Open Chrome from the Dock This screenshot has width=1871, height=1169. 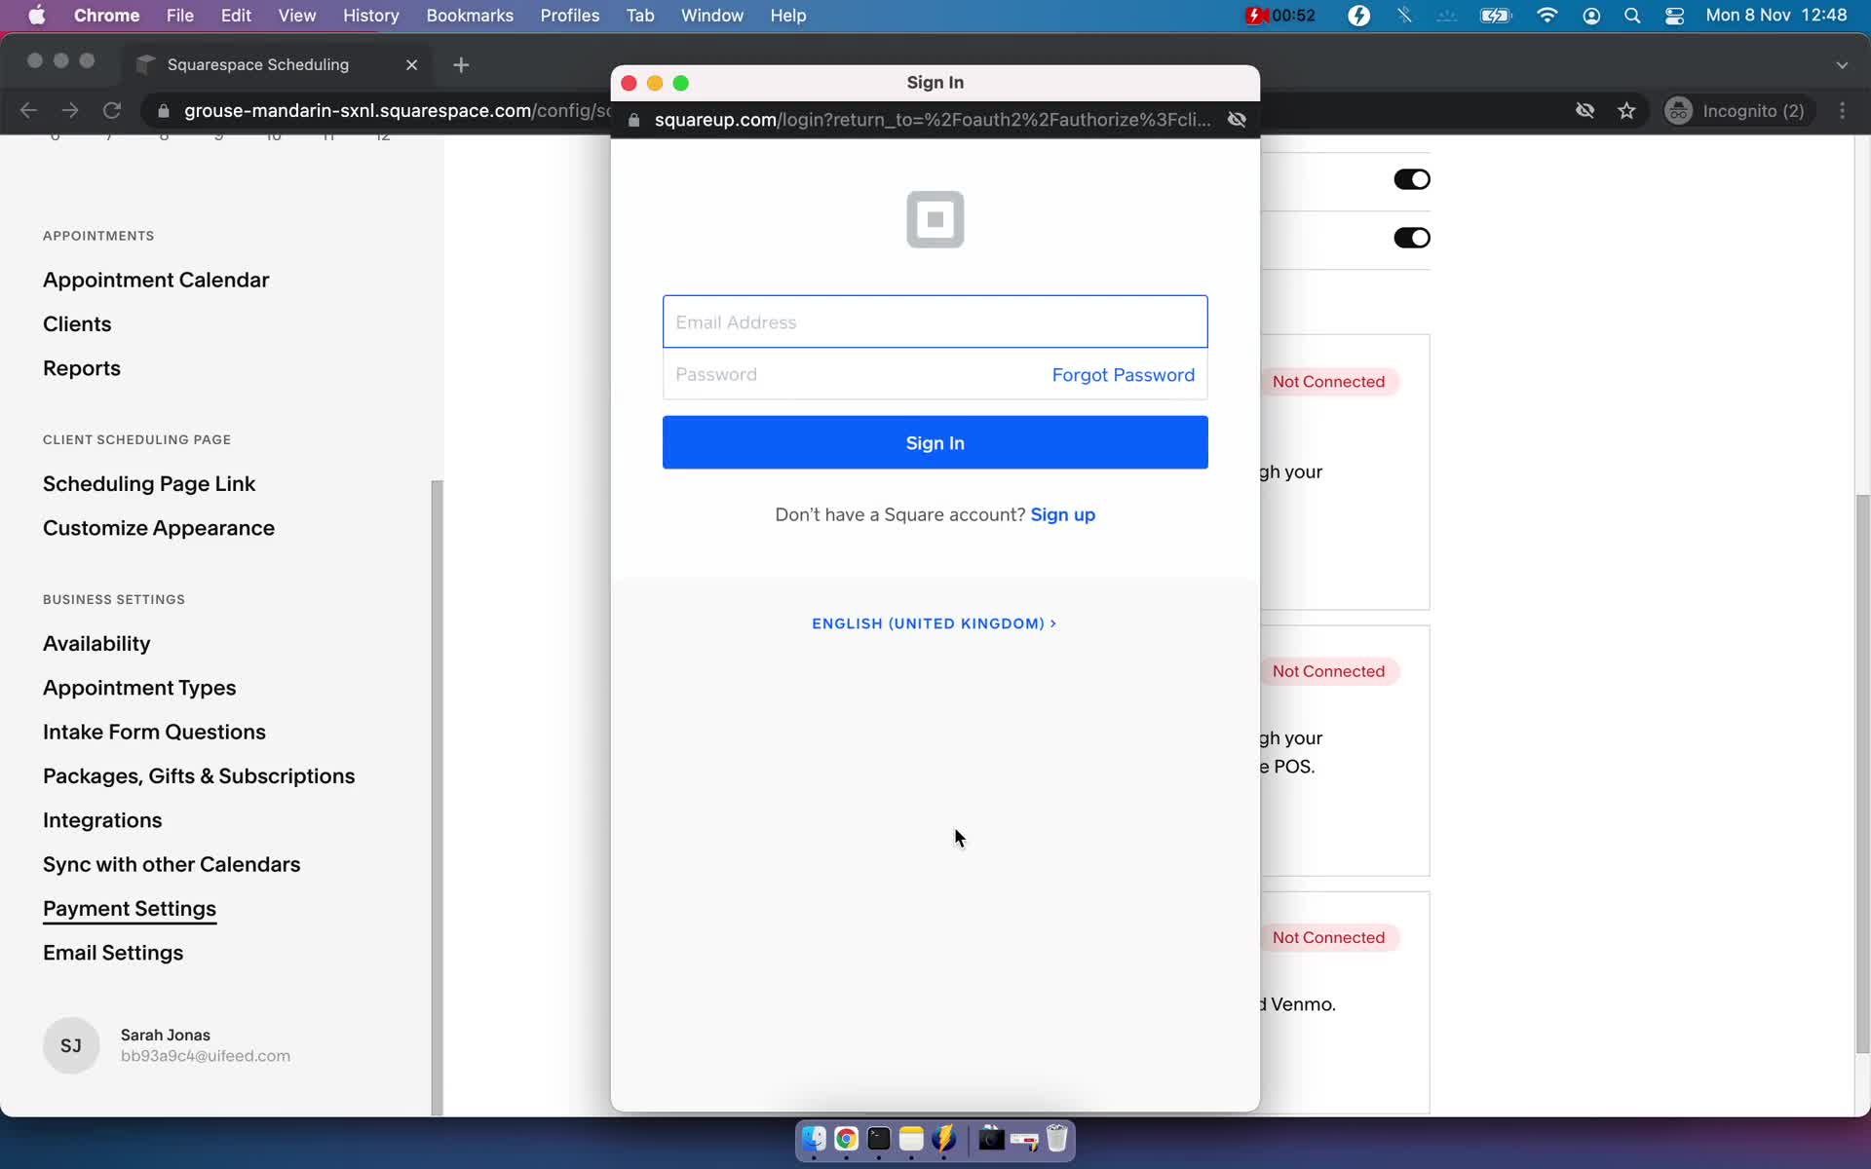(x=846, y=1139)
